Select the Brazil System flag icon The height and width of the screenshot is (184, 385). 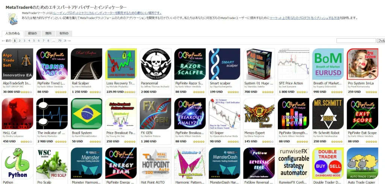86,114
